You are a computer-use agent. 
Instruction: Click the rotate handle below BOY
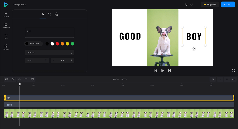click(x=194, y=49)
